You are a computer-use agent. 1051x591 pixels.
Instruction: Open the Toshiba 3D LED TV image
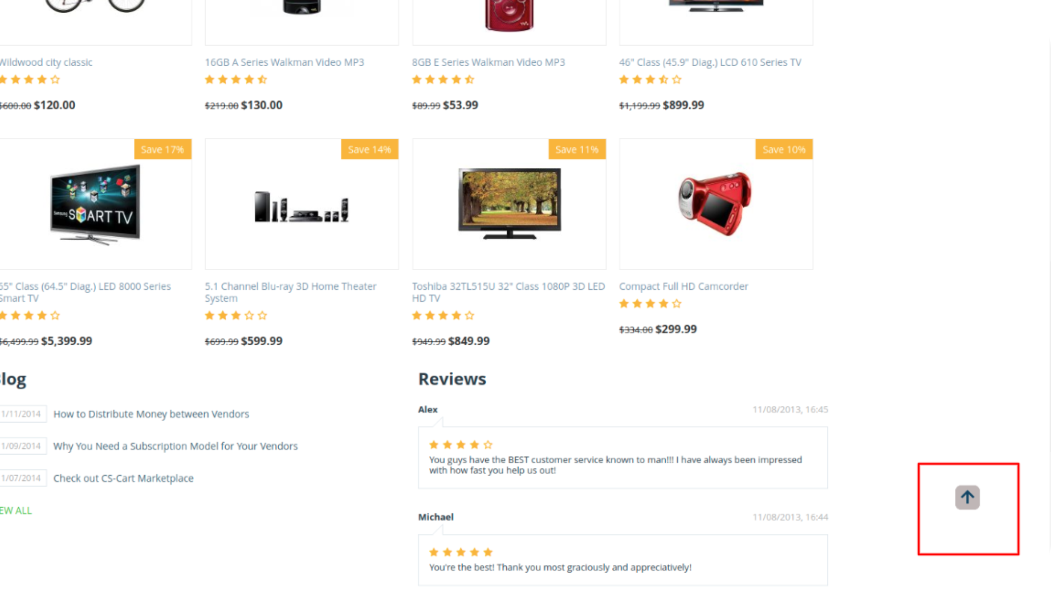tap(509, 204)
